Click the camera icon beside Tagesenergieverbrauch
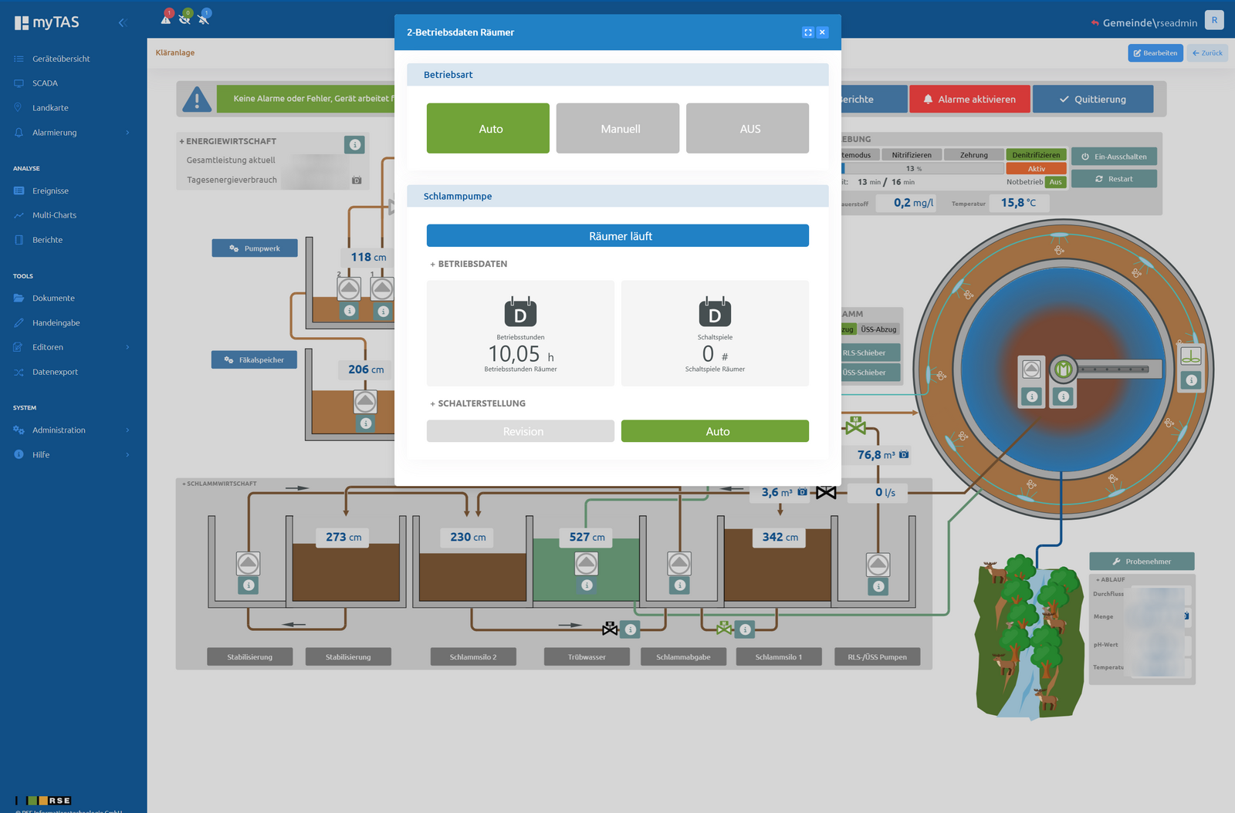 [357, 180]
